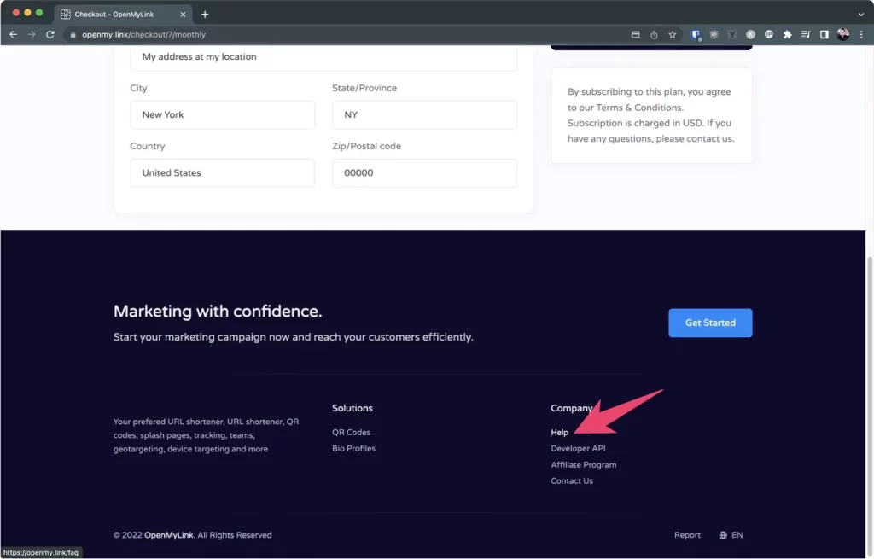Open the Affiliate Program link
874x559 pixels.
click(x=584, y=465)
